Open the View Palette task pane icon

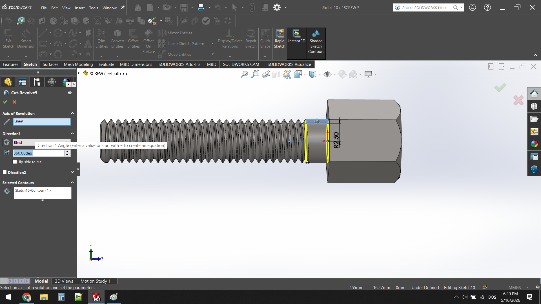point(534,132)
